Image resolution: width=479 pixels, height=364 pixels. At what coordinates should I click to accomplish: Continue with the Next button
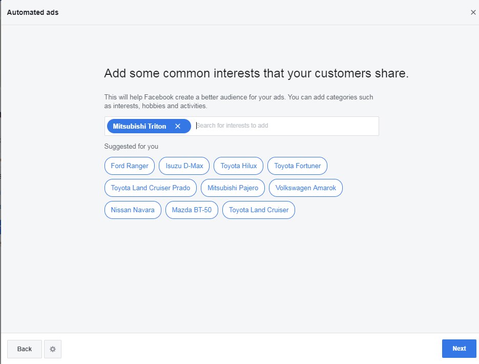tap(459, 348)
